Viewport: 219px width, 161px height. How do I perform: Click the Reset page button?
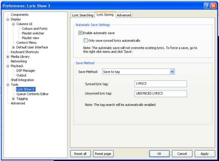[x=103, y=154]
